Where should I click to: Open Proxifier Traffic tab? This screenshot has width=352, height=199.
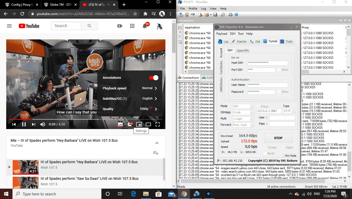point(207,77)
